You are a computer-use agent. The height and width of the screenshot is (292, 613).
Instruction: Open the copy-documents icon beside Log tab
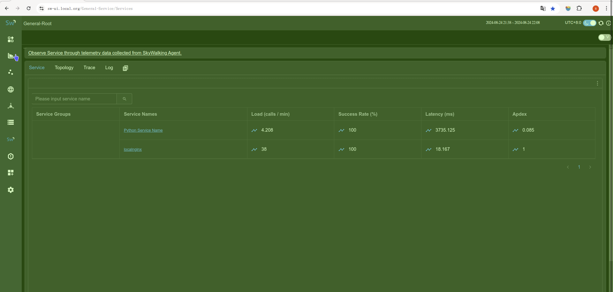pos(125,68)
